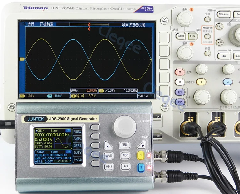Tap the soft key beside OFFS
The width and height of the screenshot is (240, 194).
click(95, 145)
